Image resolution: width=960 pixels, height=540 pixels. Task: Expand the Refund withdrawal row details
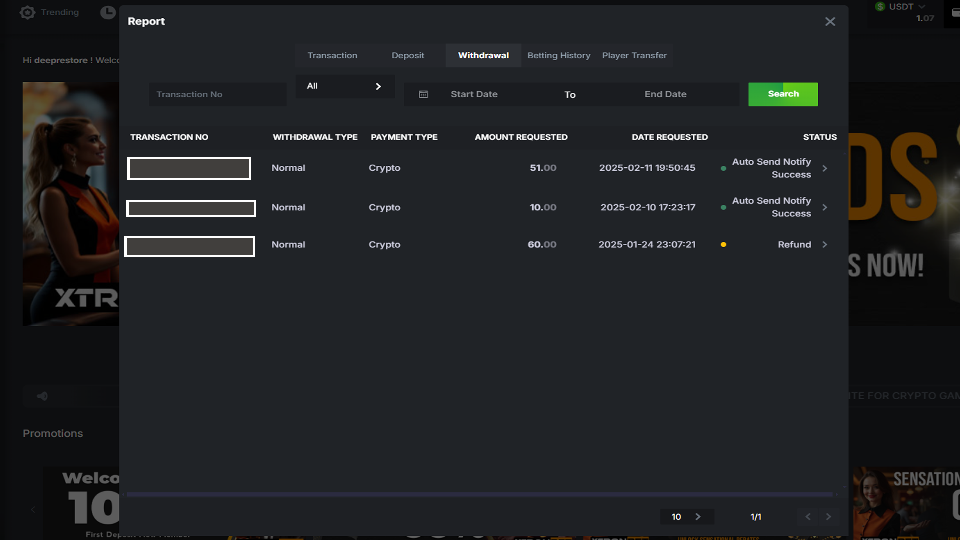tap(825, 245)
